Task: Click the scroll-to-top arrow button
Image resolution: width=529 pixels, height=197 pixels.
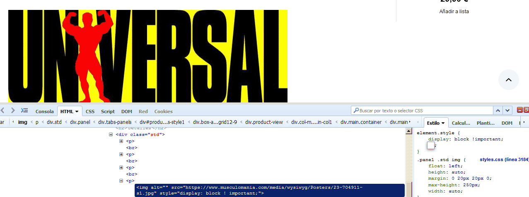Action: (x=509, y=80)
